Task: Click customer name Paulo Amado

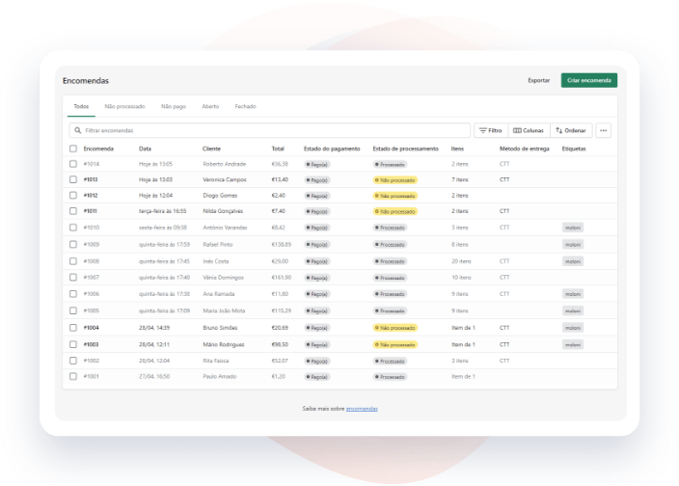Action: (x=220, y=376)
